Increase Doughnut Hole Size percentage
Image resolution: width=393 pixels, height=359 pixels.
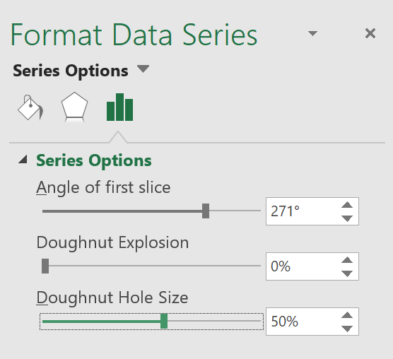click(347, 315)
